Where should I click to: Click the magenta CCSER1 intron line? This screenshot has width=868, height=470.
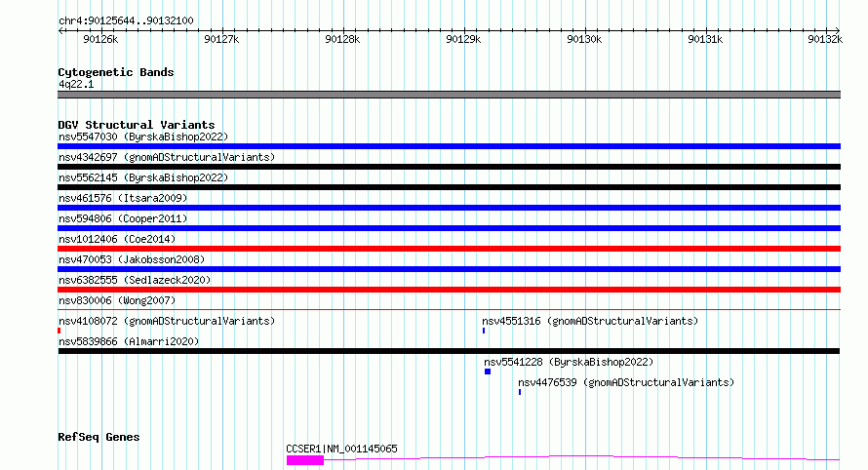point(581,456)
